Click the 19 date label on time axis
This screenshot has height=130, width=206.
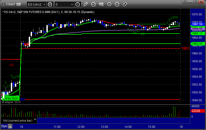tap(181, 127)
